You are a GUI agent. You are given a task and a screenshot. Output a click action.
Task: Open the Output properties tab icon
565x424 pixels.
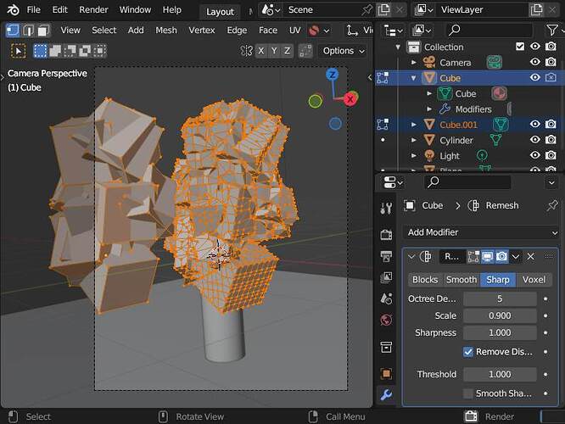click(x=386, y=256)
